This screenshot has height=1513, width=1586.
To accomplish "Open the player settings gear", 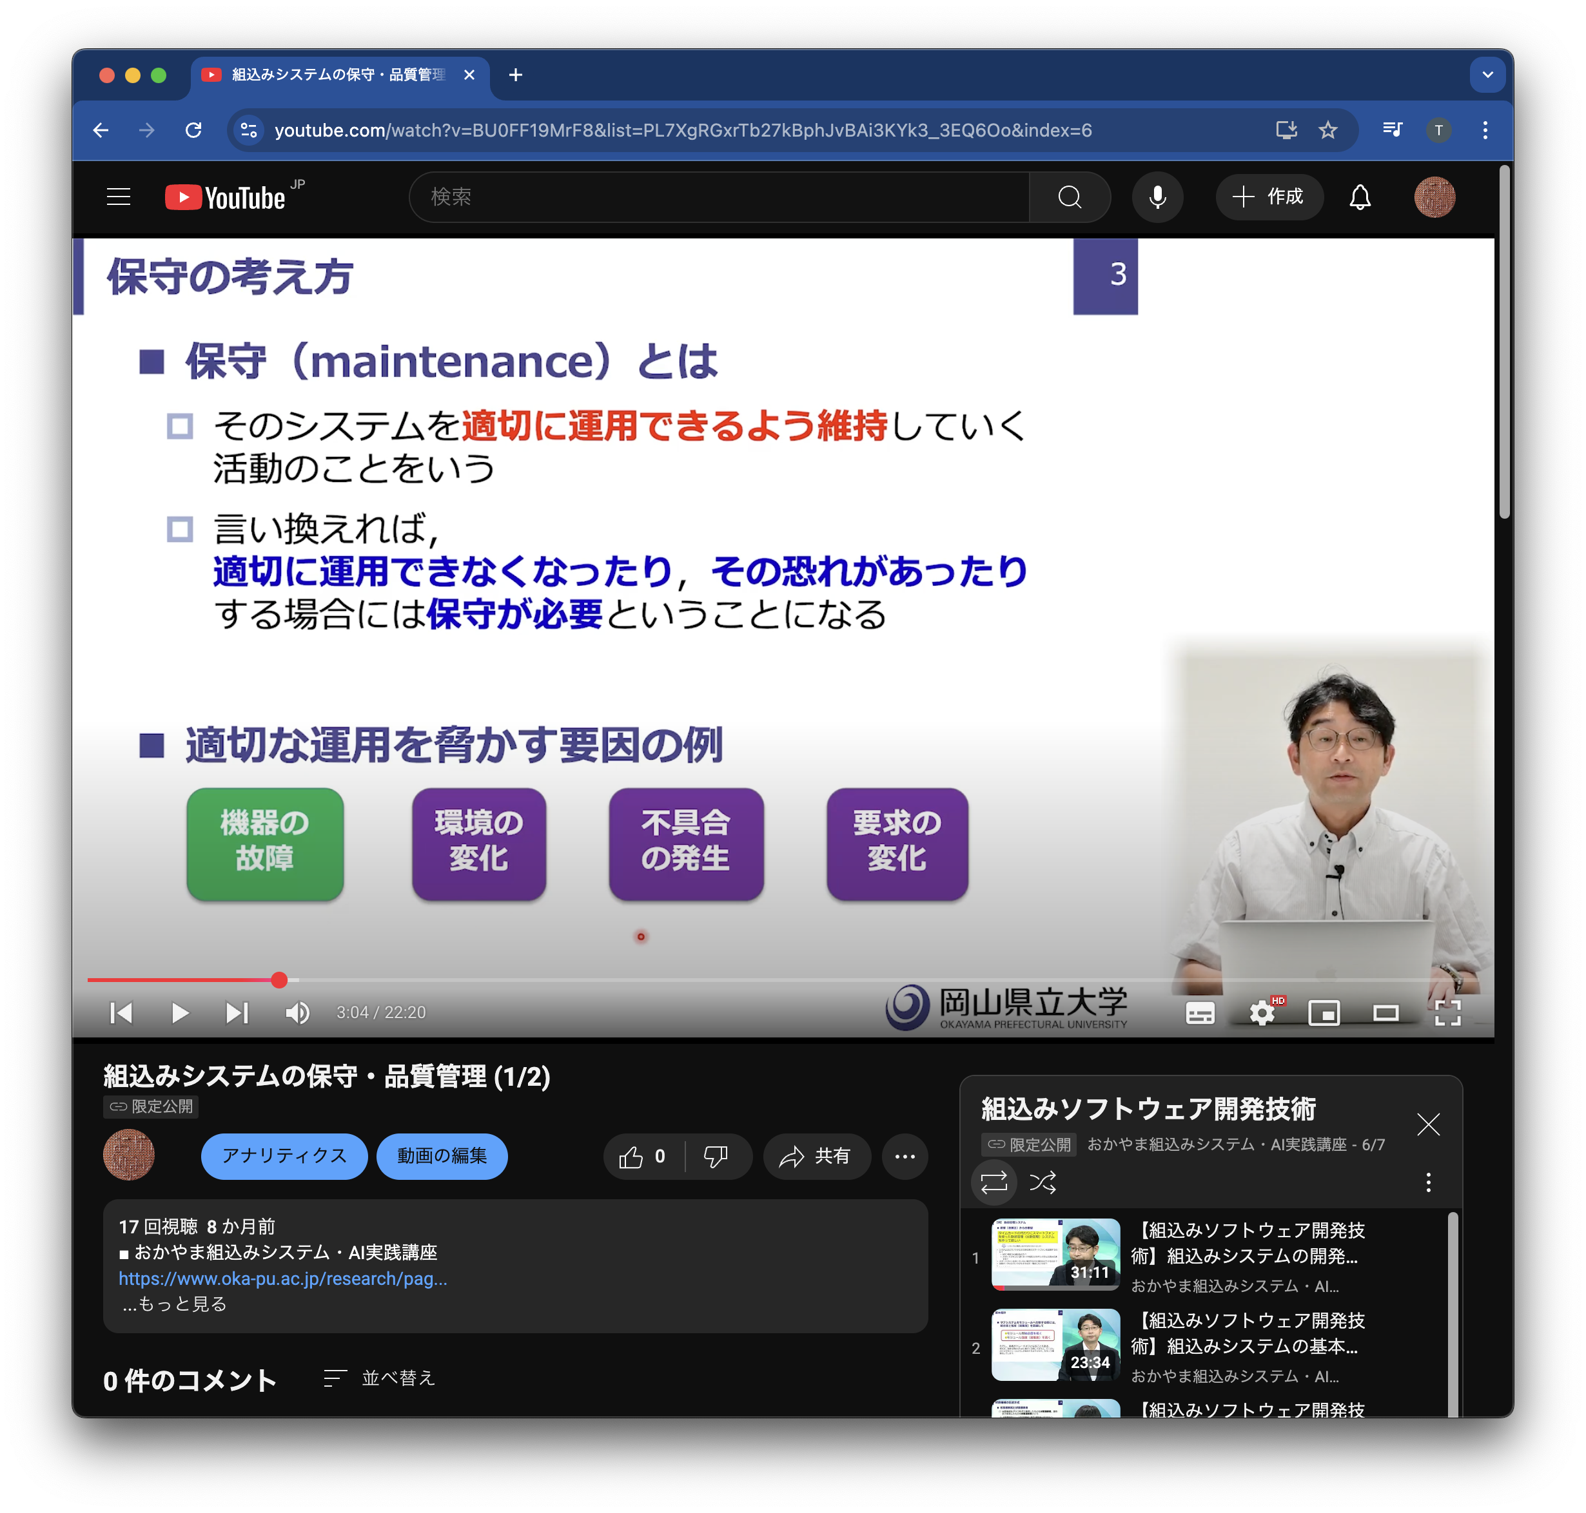I will (x=1262, y=1013).
